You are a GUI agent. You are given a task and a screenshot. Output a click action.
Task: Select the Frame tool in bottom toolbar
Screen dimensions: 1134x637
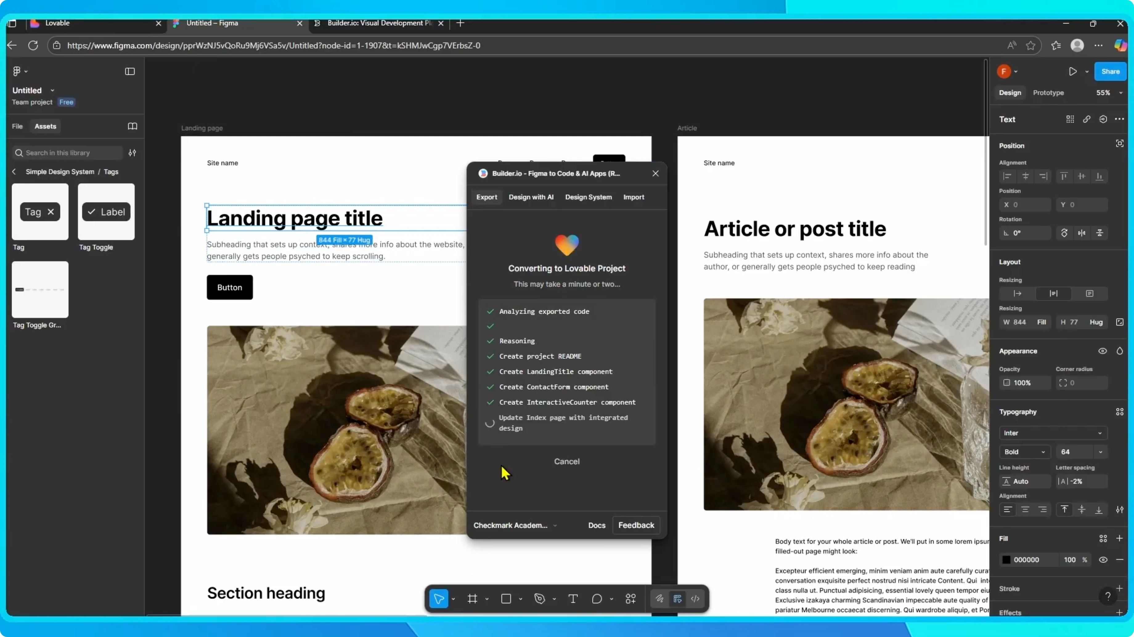(472, 599)
